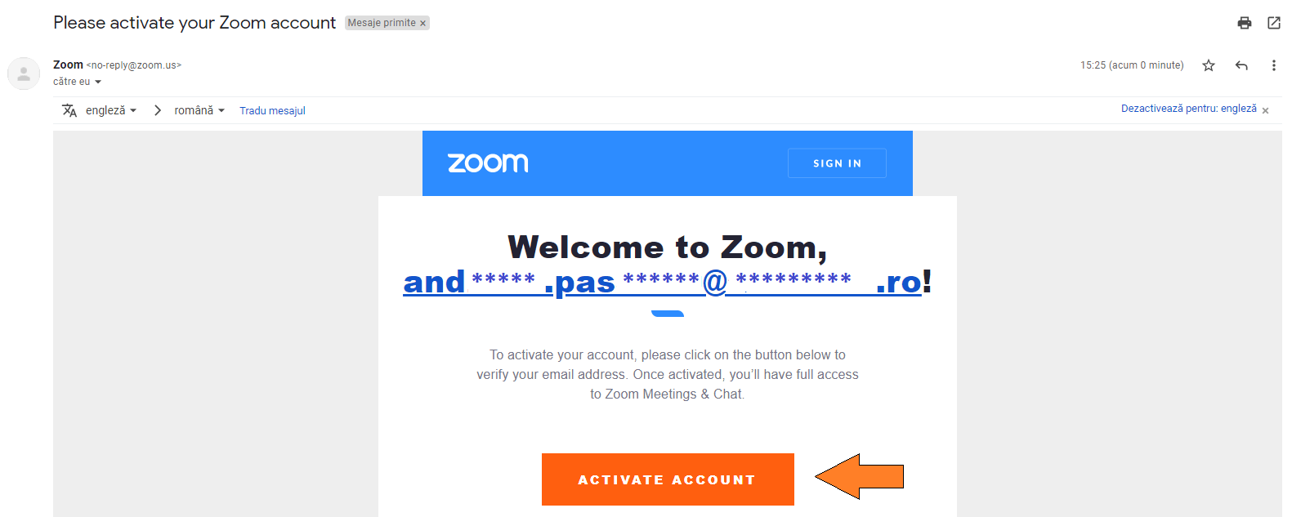The width and height of the screenshot is (1292, 517).
Task: Click the Mesaje primite inbox label
Action: click(x=381, y=23)
